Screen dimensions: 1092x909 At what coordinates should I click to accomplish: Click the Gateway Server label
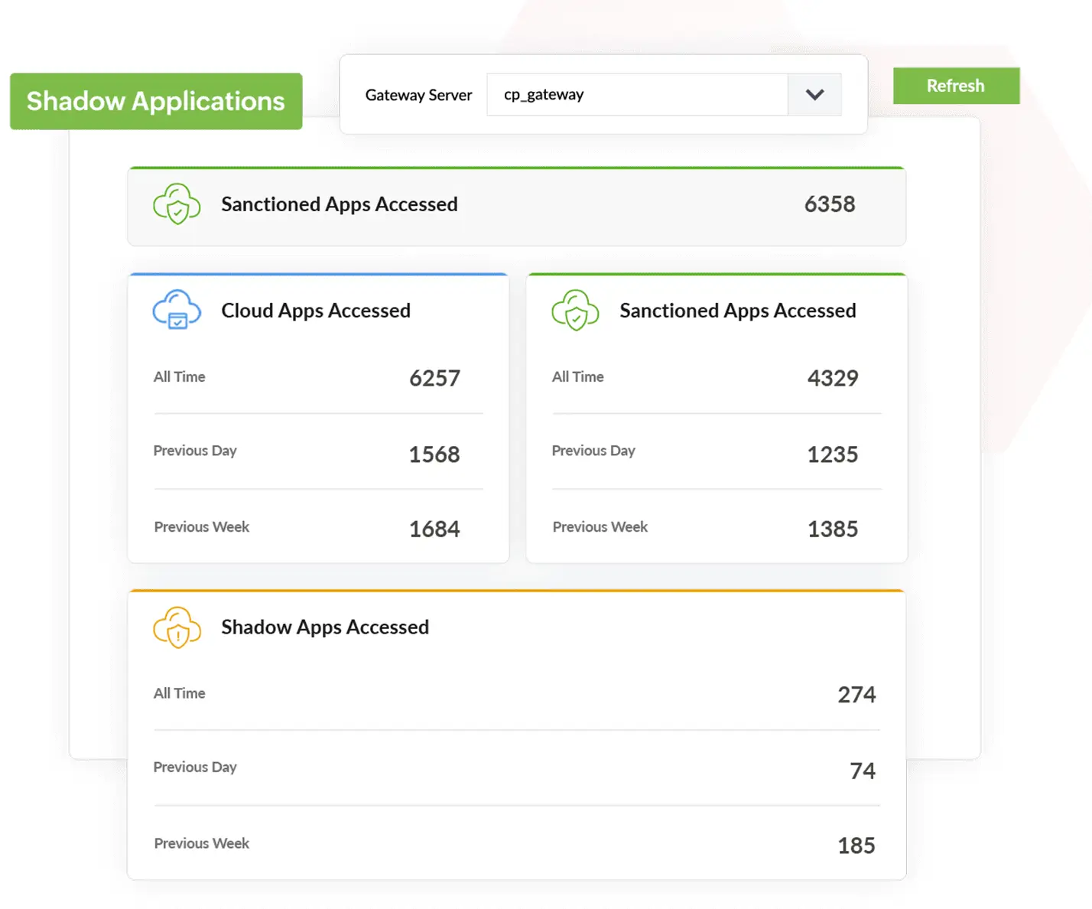click(418, 95)
